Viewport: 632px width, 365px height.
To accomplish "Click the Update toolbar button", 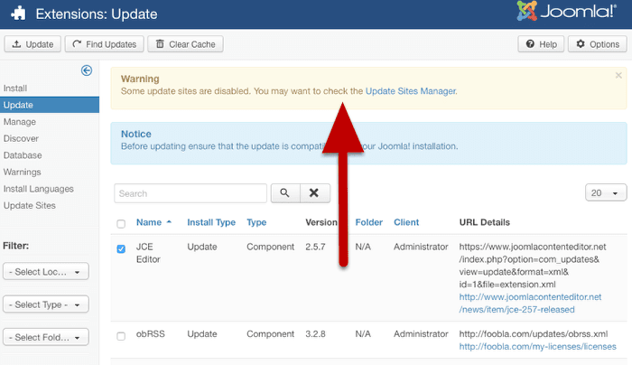I will (x=33, y=44).
